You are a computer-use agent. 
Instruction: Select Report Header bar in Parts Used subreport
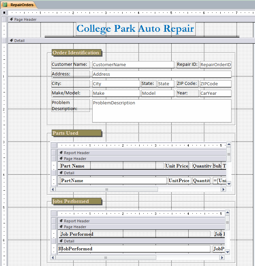pyautogui.click(x=142, y=153)
